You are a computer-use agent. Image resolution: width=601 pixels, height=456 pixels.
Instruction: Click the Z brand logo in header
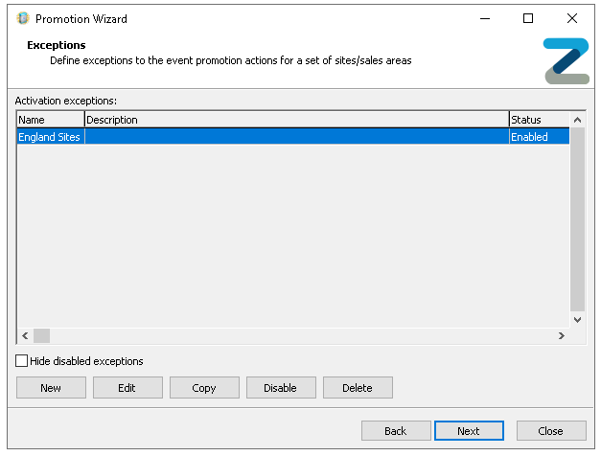[566, 60]
